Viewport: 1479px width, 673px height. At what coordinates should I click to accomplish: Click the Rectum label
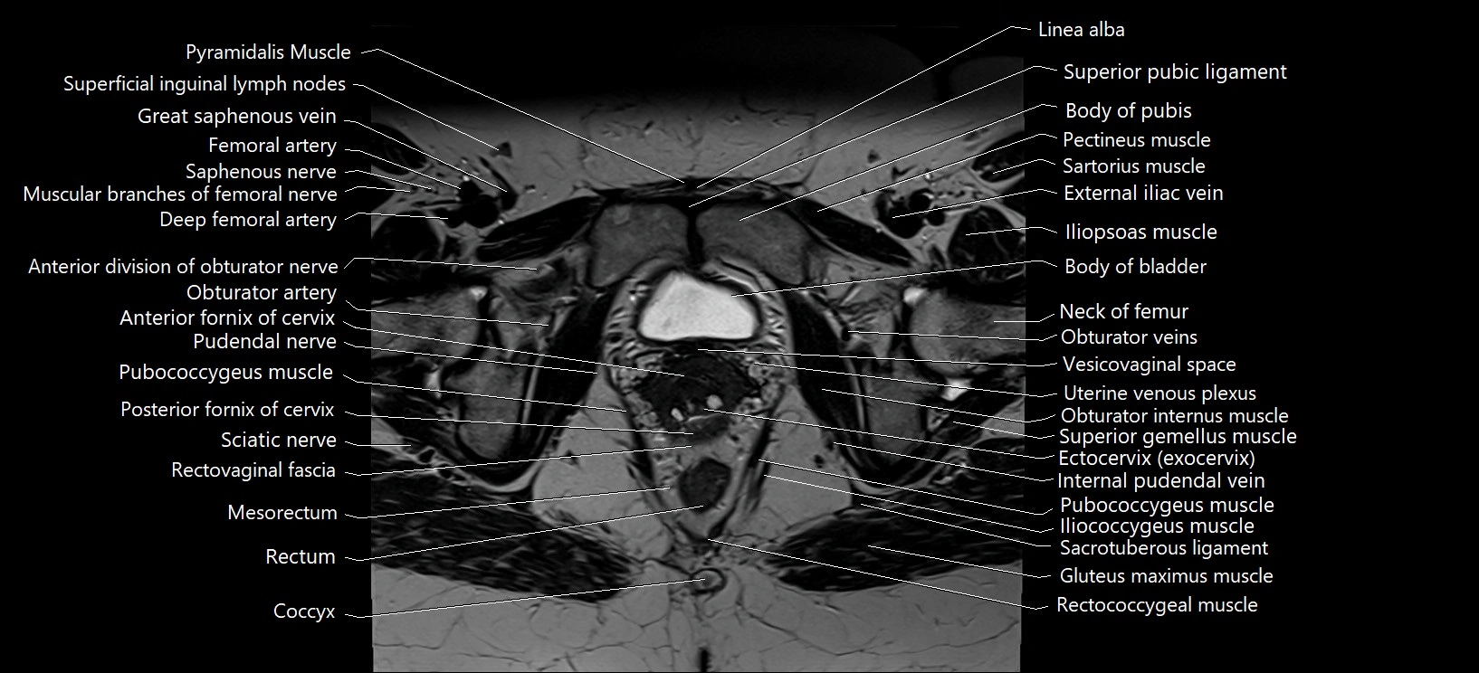[x=301, y=557]
